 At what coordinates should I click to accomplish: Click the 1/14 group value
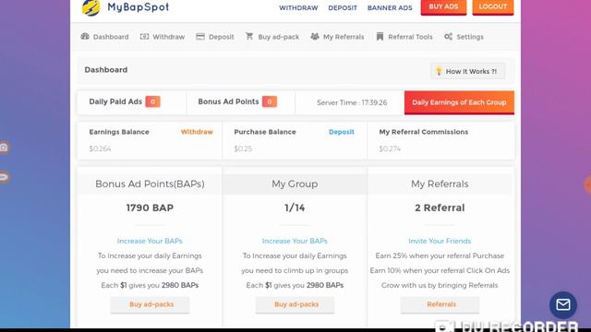[x=295, y=207]
